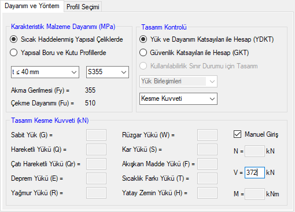Click the Akma Gerilmesi (Fy) label
Viewport: 295px width, 212px height.
click(x=40, y=90)
